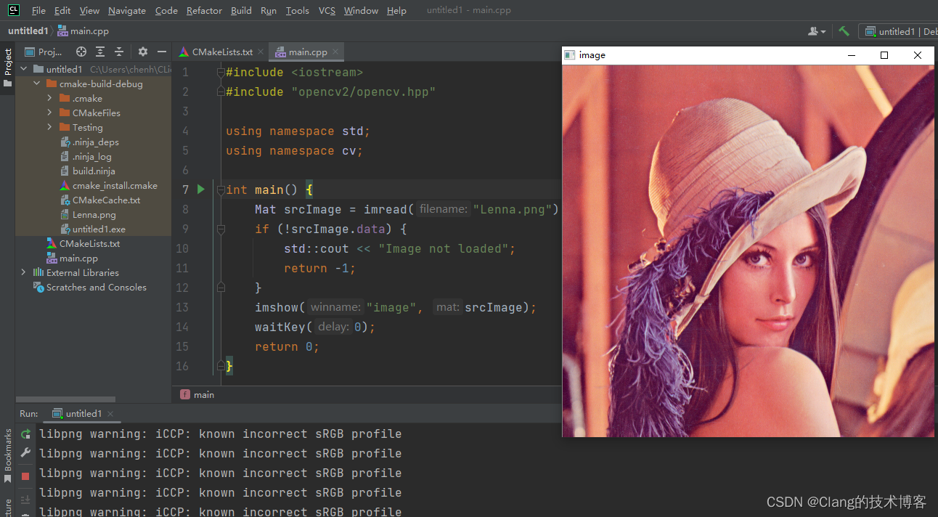Switch to CMakeLists.txt editor tab
This screenshot has width=938, height=517.
pos(221,52)
